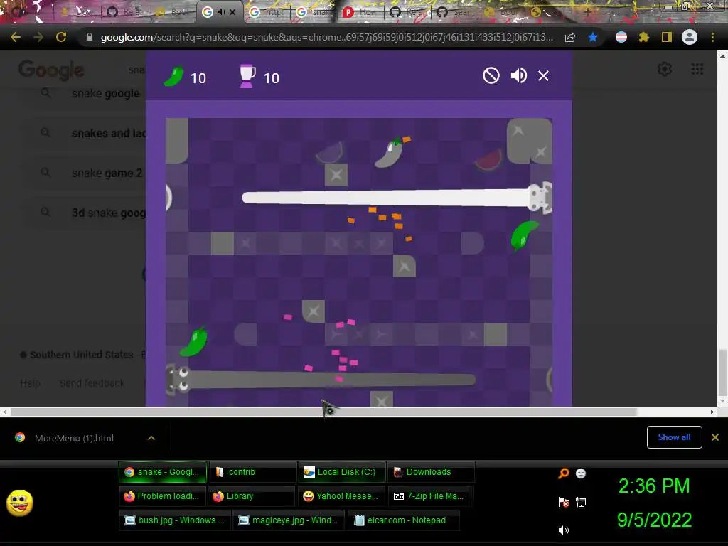Image resolution: width=728 pixels, height=546 pixels.
Task: Show all downloads
Action: (x=674, y=437)
